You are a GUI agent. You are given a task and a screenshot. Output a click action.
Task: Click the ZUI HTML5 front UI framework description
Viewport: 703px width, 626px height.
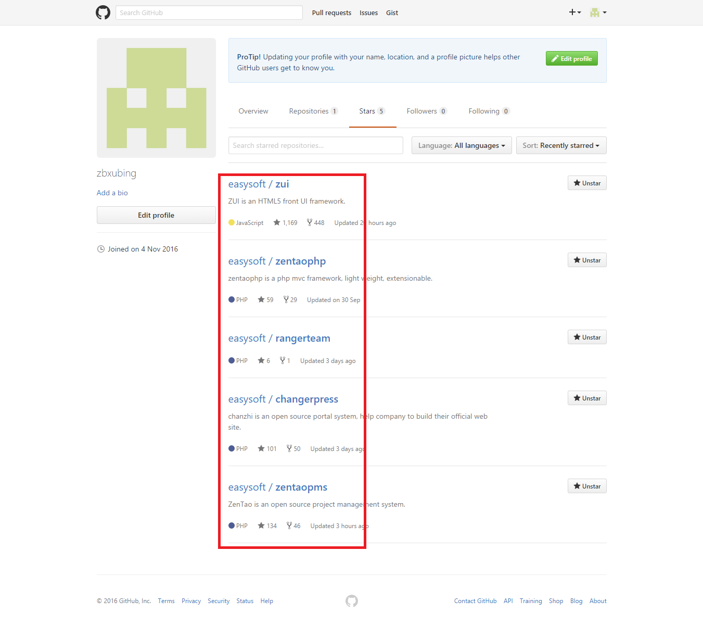coord(287,202)
